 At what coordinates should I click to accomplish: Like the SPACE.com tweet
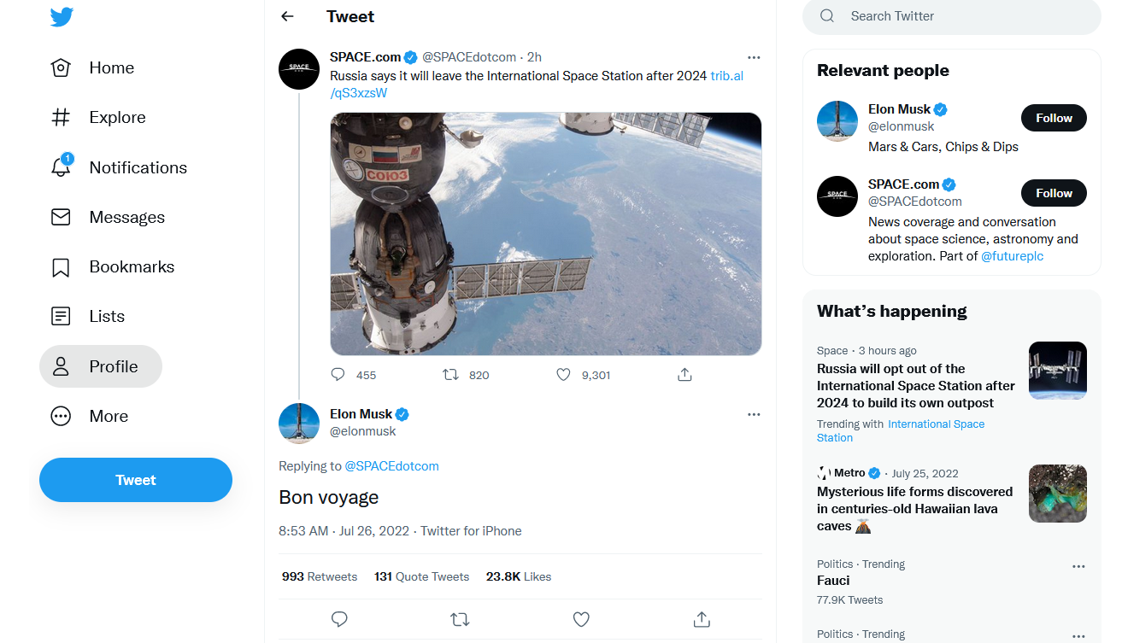coord(564,375)
